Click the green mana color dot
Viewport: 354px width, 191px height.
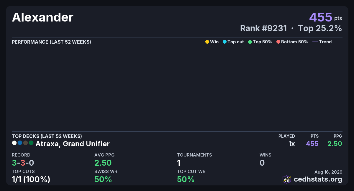click(31, 143)
